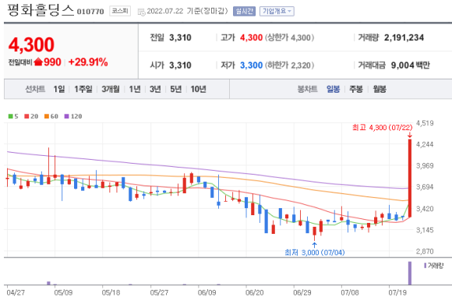Click the 고가 4,300 value in red

[x=252, y=37]
